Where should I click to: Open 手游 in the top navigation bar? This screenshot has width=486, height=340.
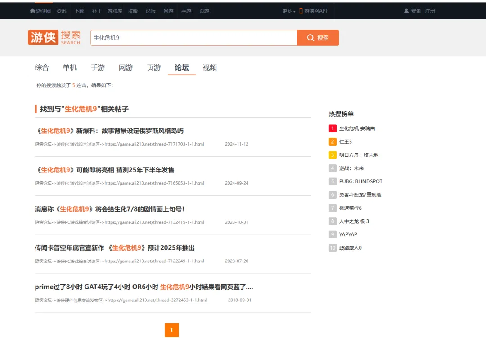pyautogui.click(x=186, y=11)
